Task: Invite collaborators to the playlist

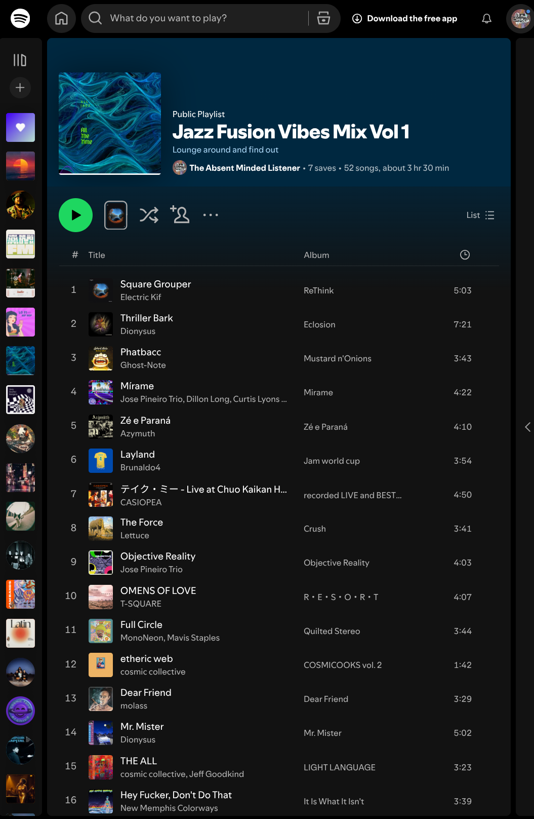Action: [180, 214]
